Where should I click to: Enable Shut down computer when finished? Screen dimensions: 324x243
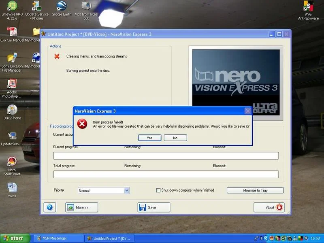(158, 190)
